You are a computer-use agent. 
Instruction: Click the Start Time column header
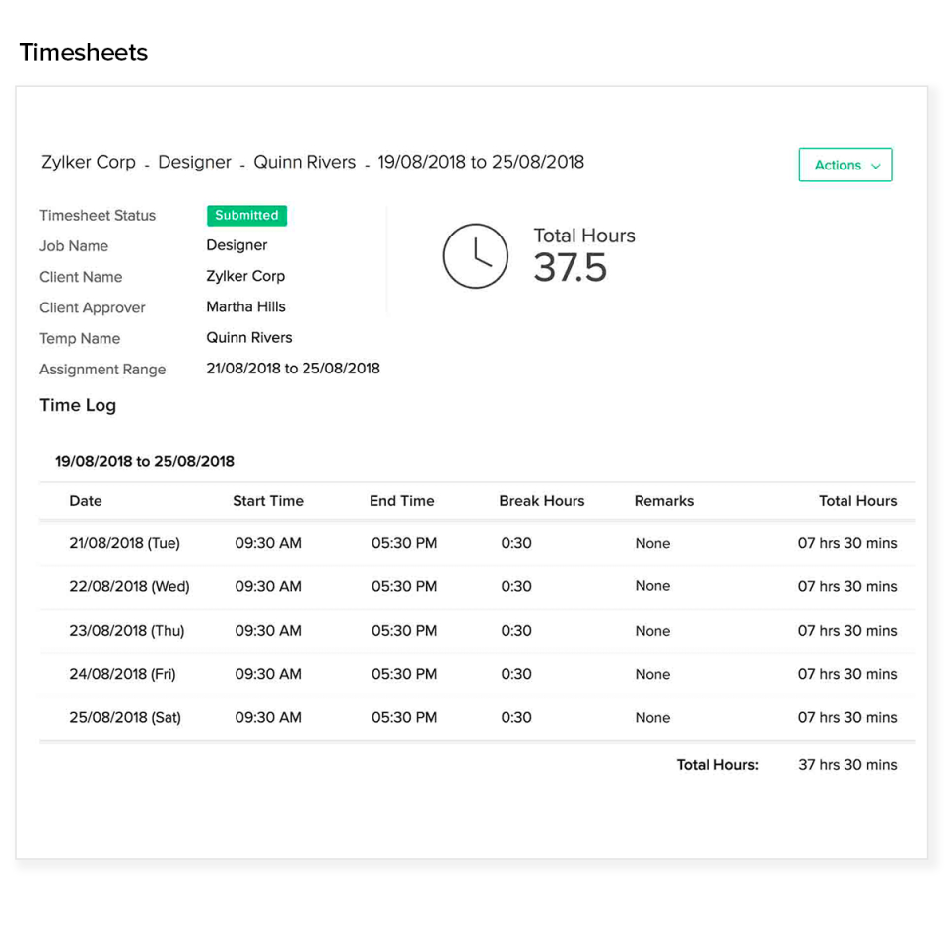(x=267, y=501)
